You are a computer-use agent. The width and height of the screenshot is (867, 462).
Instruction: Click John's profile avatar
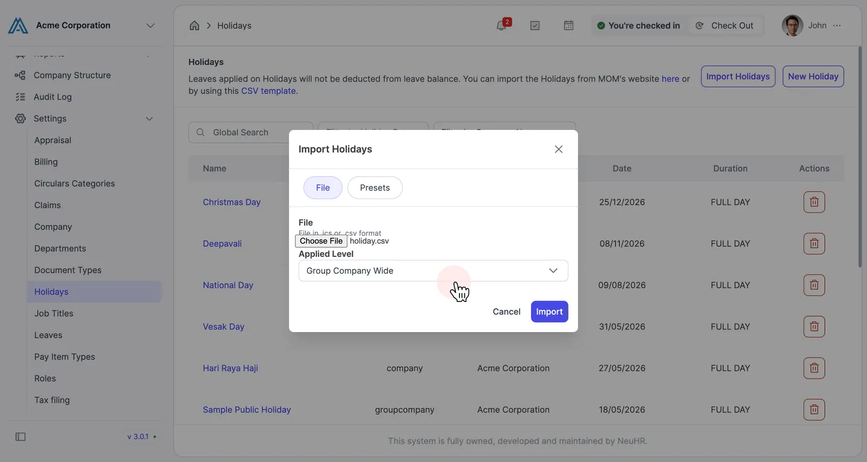tap(792, 25)
